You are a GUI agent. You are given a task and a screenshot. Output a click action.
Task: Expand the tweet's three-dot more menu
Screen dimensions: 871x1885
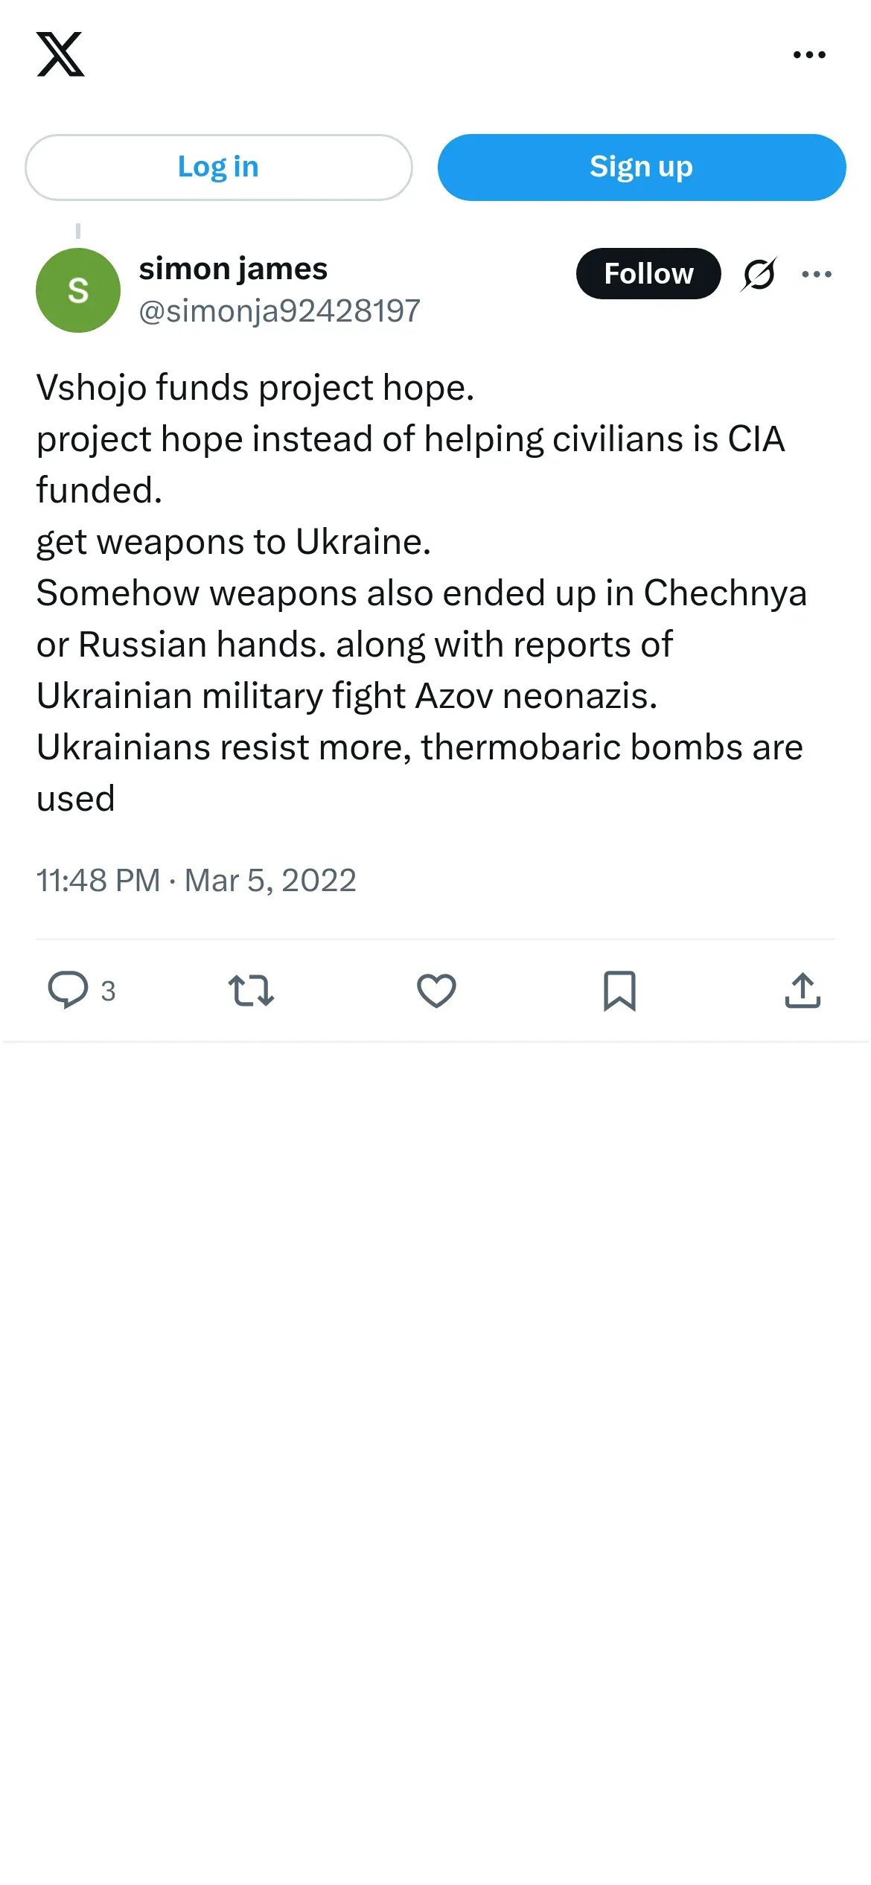pyautogui.click(x=817, y=274)
